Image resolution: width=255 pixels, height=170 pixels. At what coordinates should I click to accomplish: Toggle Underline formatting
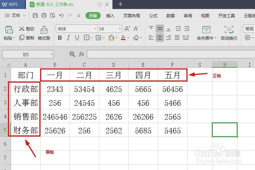coord(77,38)
